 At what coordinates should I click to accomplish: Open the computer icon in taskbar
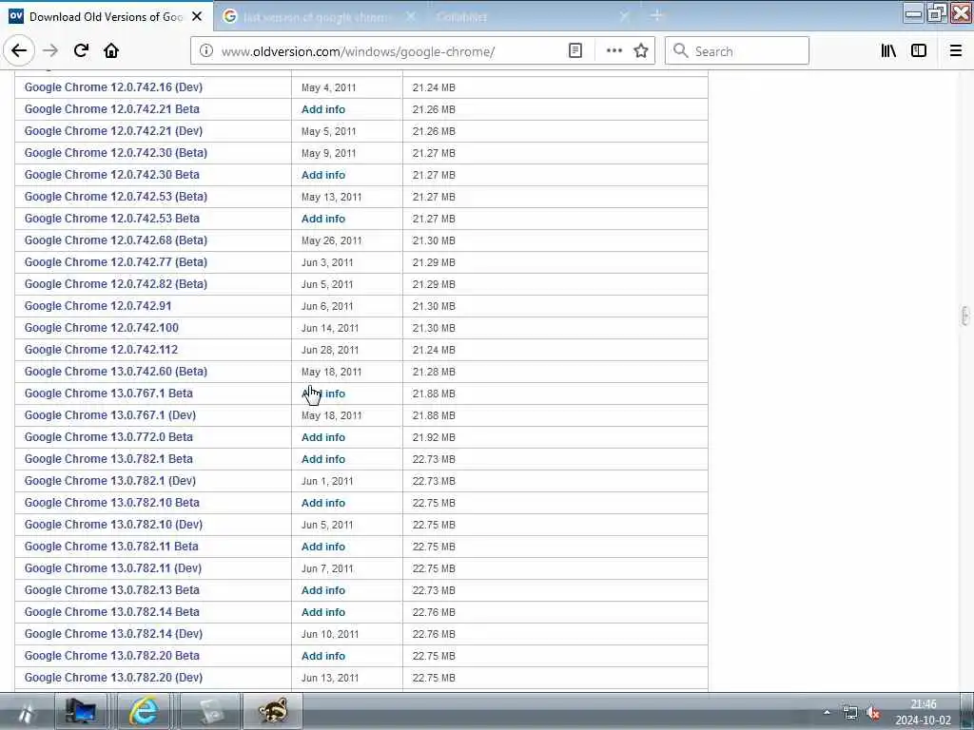coord(81,711)
